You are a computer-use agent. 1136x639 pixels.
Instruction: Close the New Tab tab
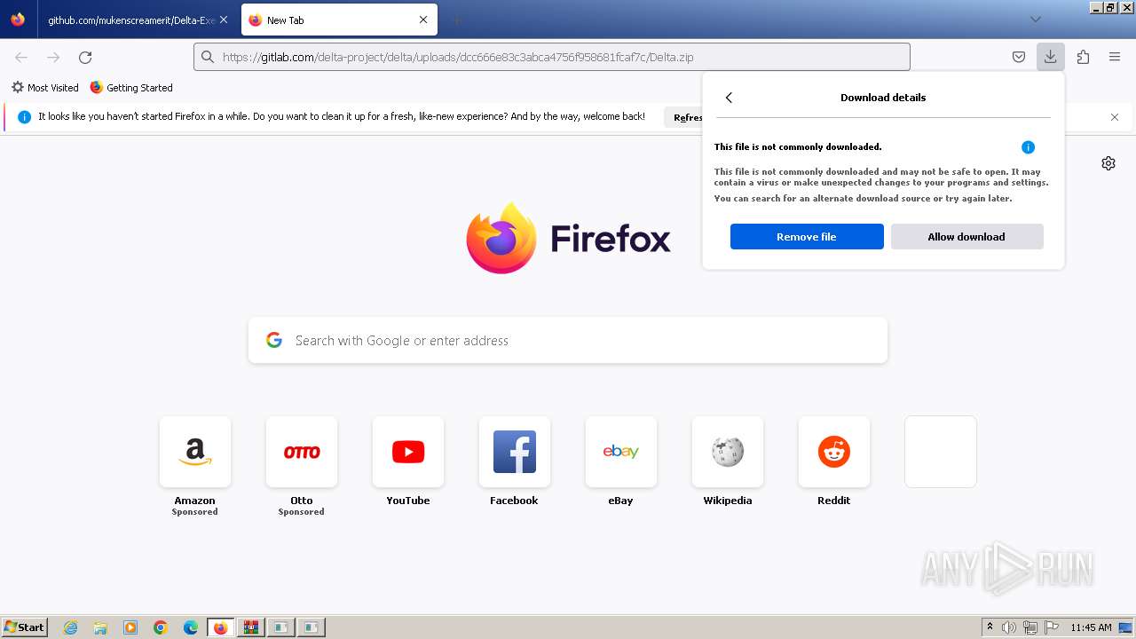(x=423, y=20)
